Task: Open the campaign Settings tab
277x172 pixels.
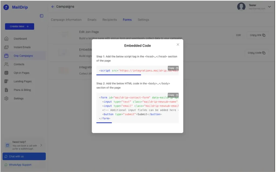Action: [x=143, y=20]
